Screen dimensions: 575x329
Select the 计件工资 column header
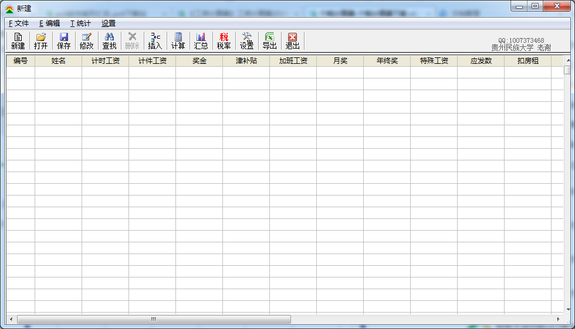(152, 61)
